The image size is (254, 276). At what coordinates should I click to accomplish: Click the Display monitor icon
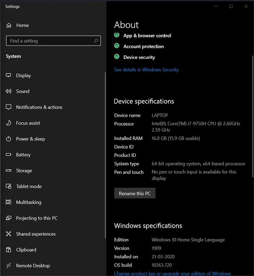tap(9, 75)
